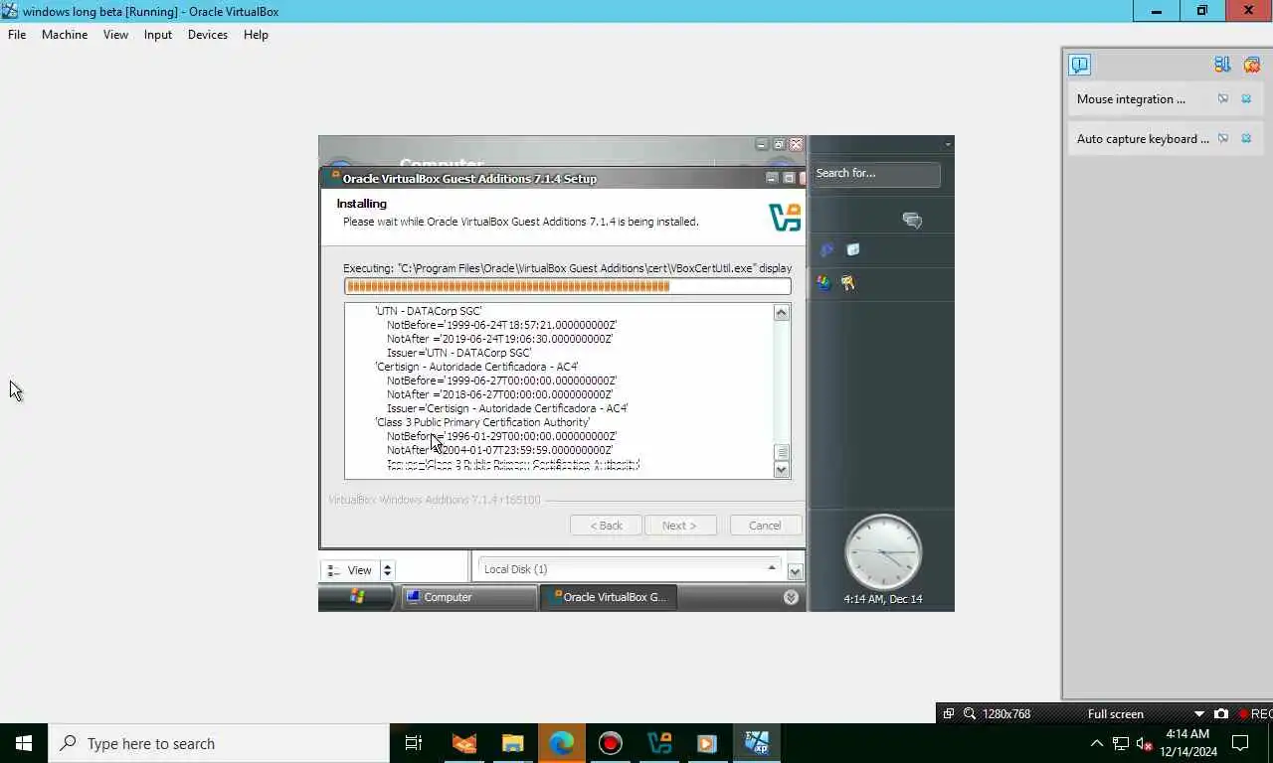Click the installation progress bar

point(567,286)
